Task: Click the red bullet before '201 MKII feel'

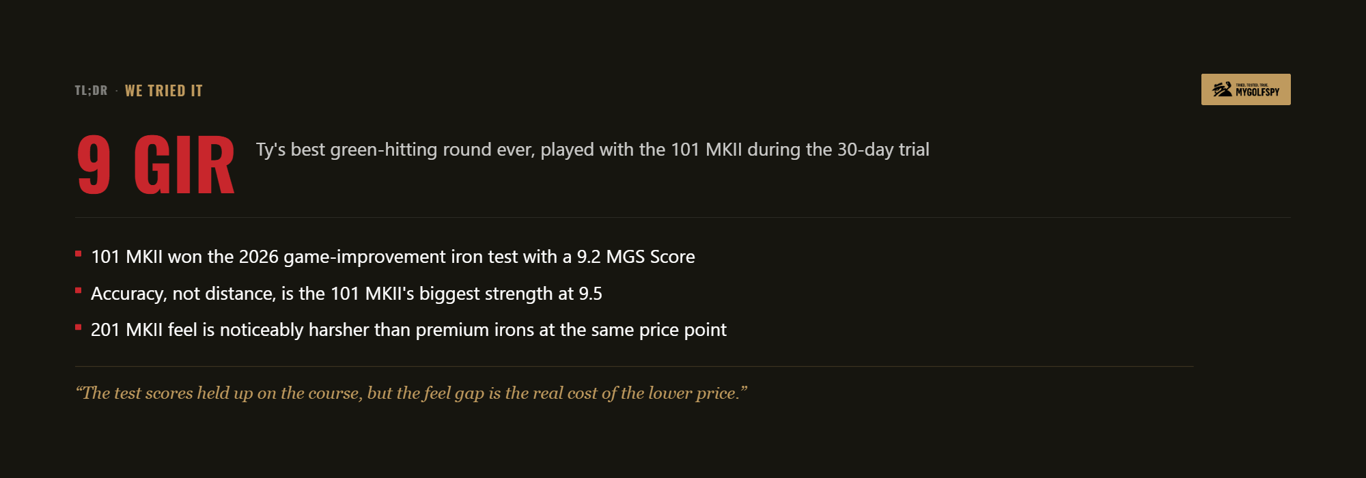Action: pos(79,327)
